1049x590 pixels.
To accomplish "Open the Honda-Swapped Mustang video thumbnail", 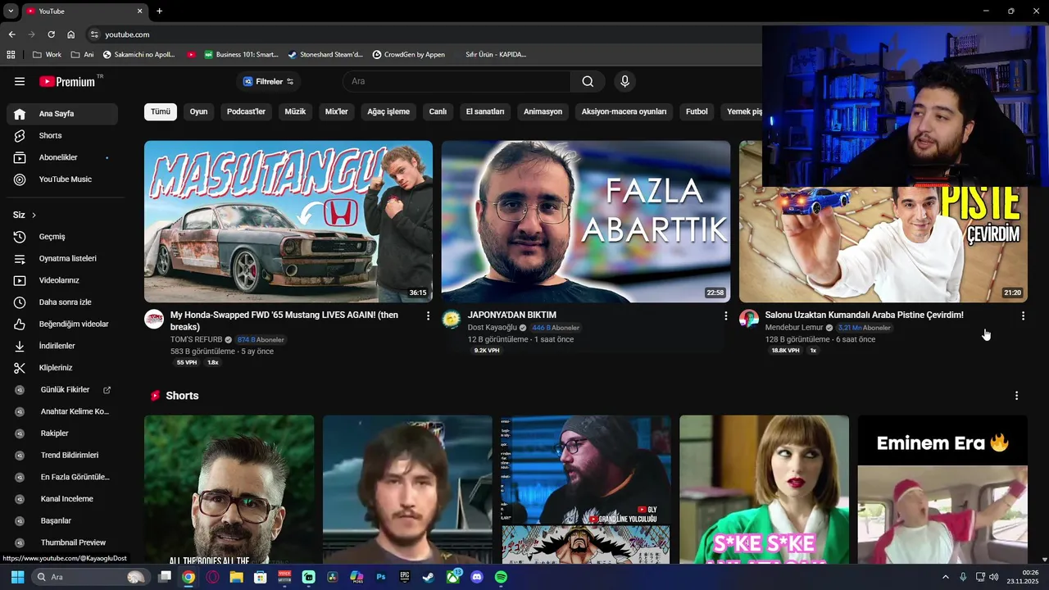I will [x=288, y=221].
